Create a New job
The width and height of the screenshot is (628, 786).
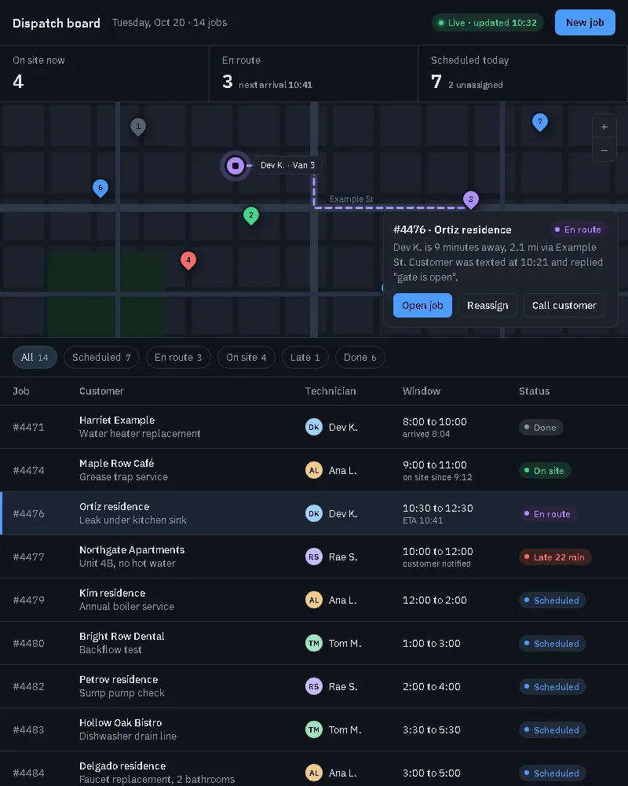[584, 23]
